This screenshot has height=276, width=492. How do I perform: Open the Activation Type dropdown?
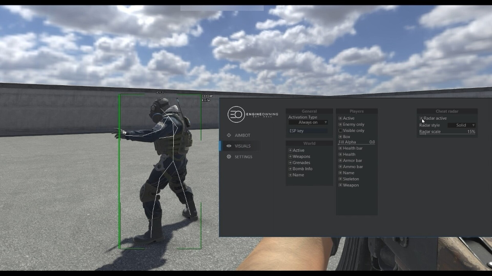[325, 122]
